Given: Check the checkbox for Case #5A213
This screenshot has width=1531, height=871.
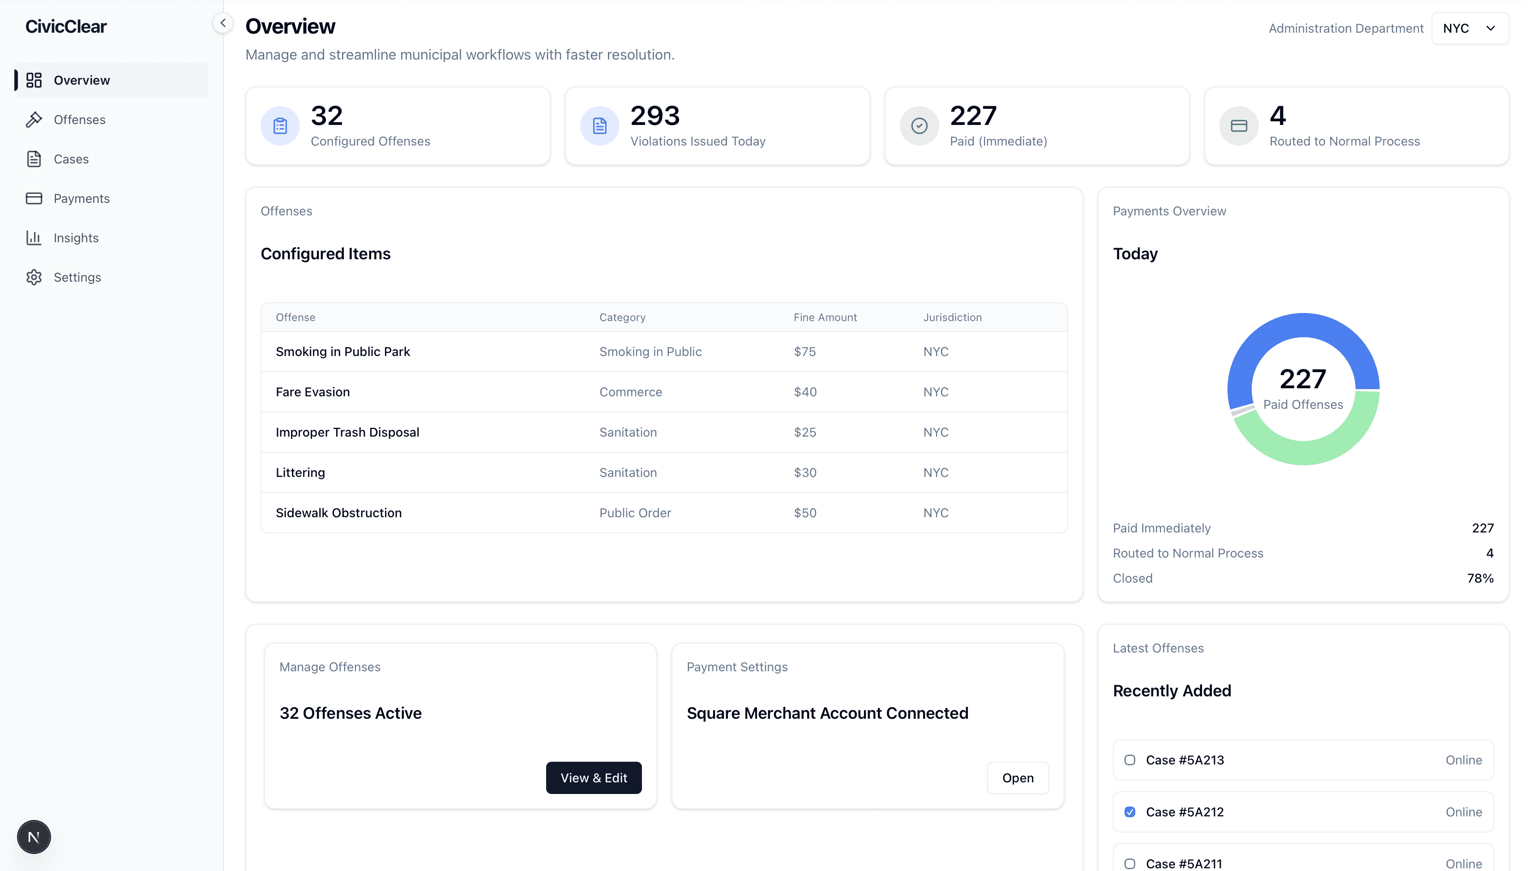Looking at the screenshot, I should pos(1130,760).
